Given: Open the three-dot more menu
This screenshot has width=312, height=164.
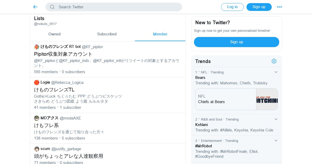Looking at the screenshot, I should (x=279, y=7).
